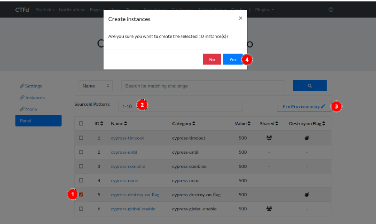Click bomb icon in cypress-destroy-on-flag row
This screenshot has height=224, width=376.
tap(307, 194)
